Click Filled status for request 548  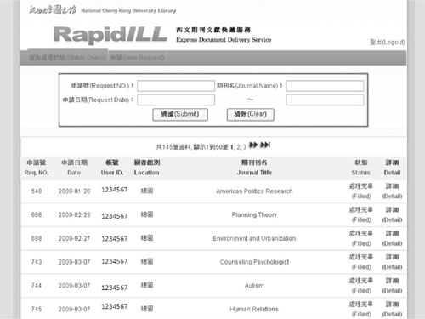(x=361, y=191)
